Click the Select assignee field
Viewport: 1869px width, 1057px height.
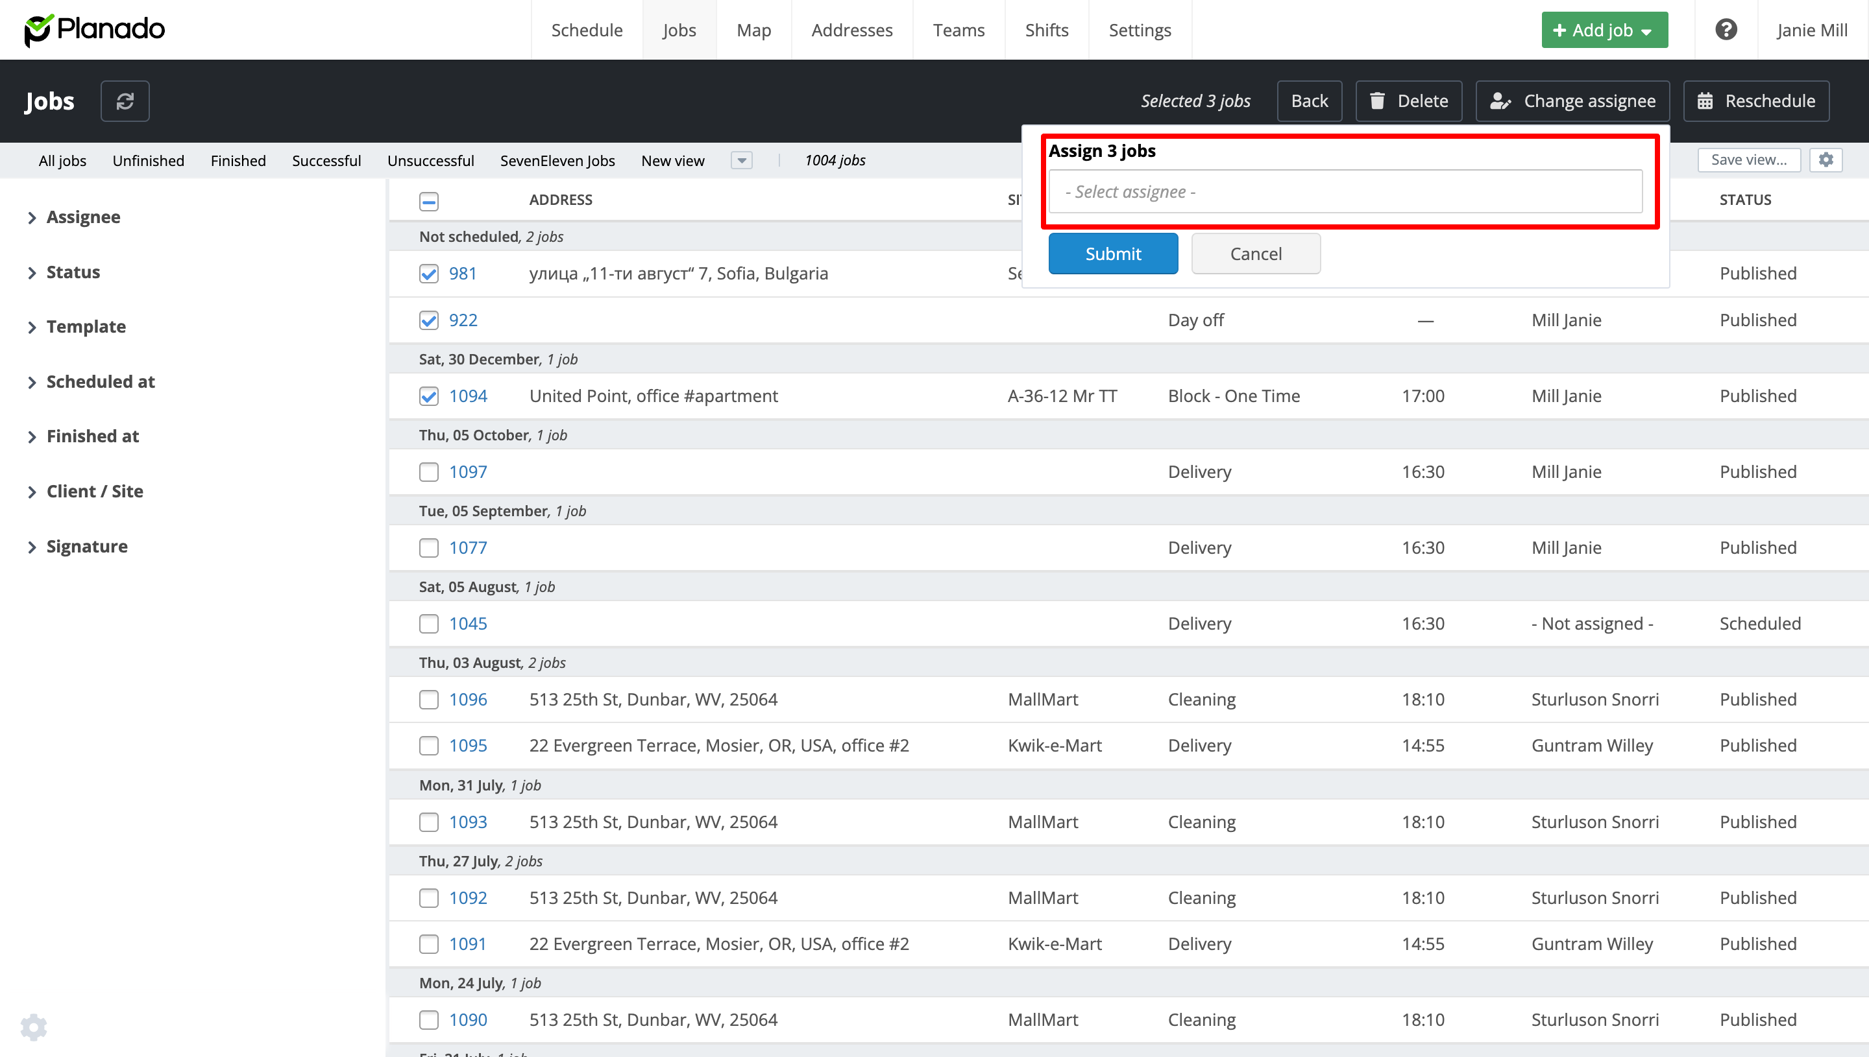(1345, 192)
